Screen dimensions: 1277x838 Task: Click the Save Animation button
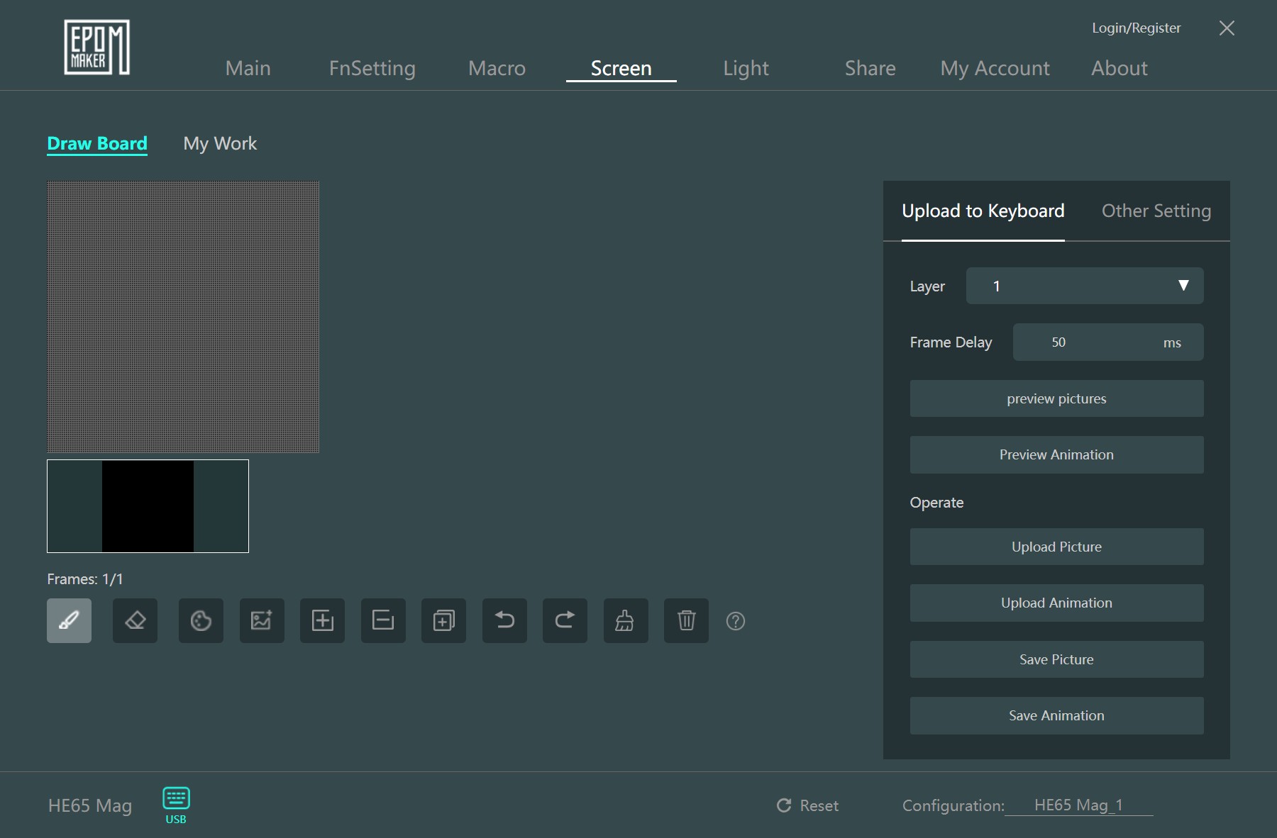tap(1057, 715)
